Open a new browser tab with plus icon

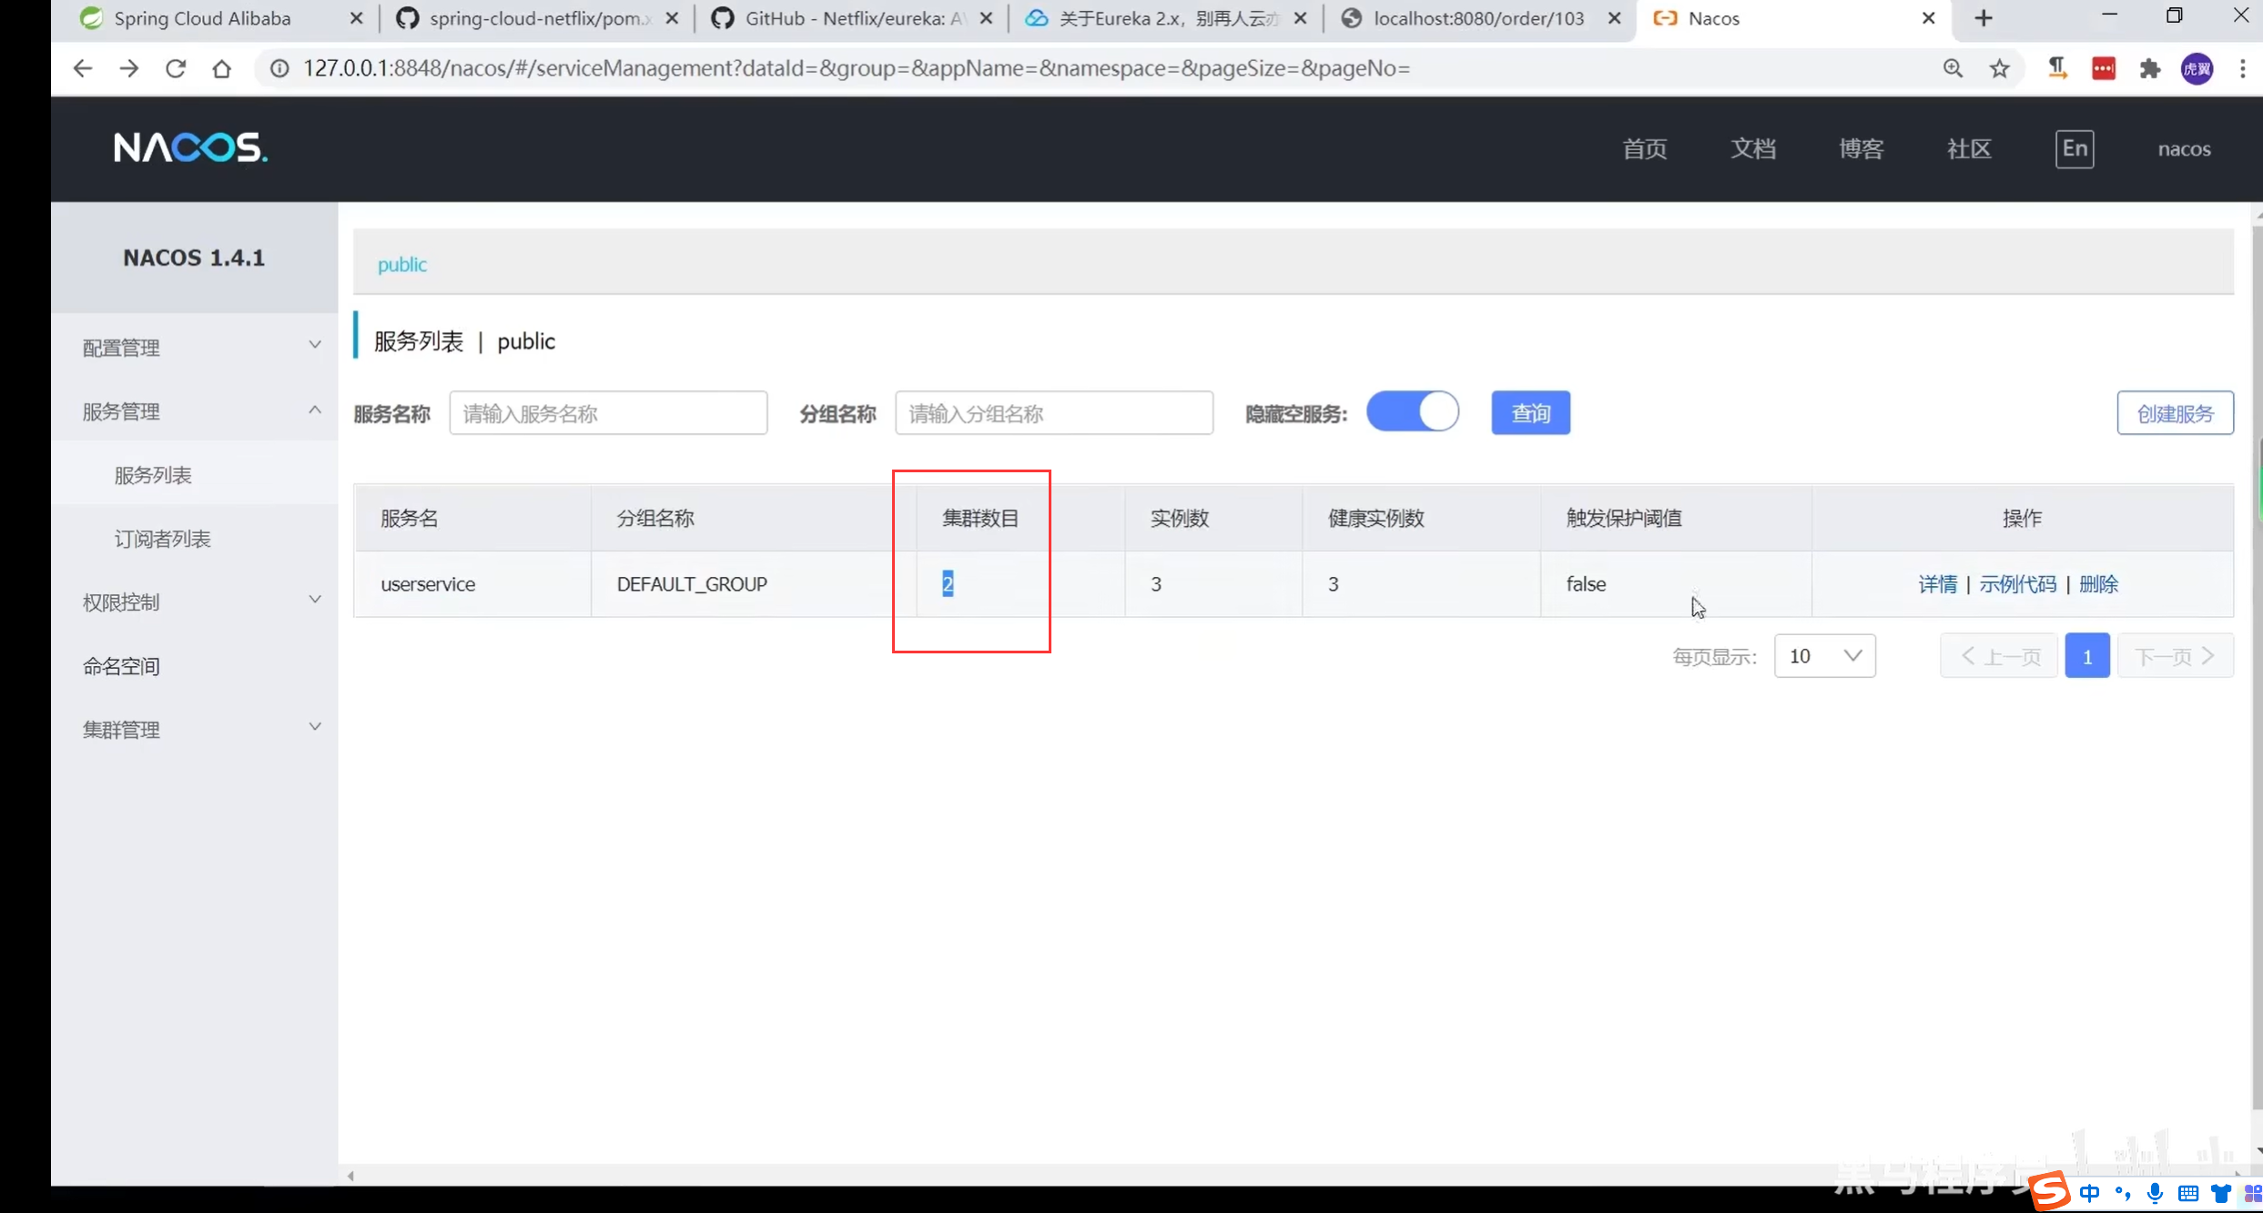(x=1984, y=18)
